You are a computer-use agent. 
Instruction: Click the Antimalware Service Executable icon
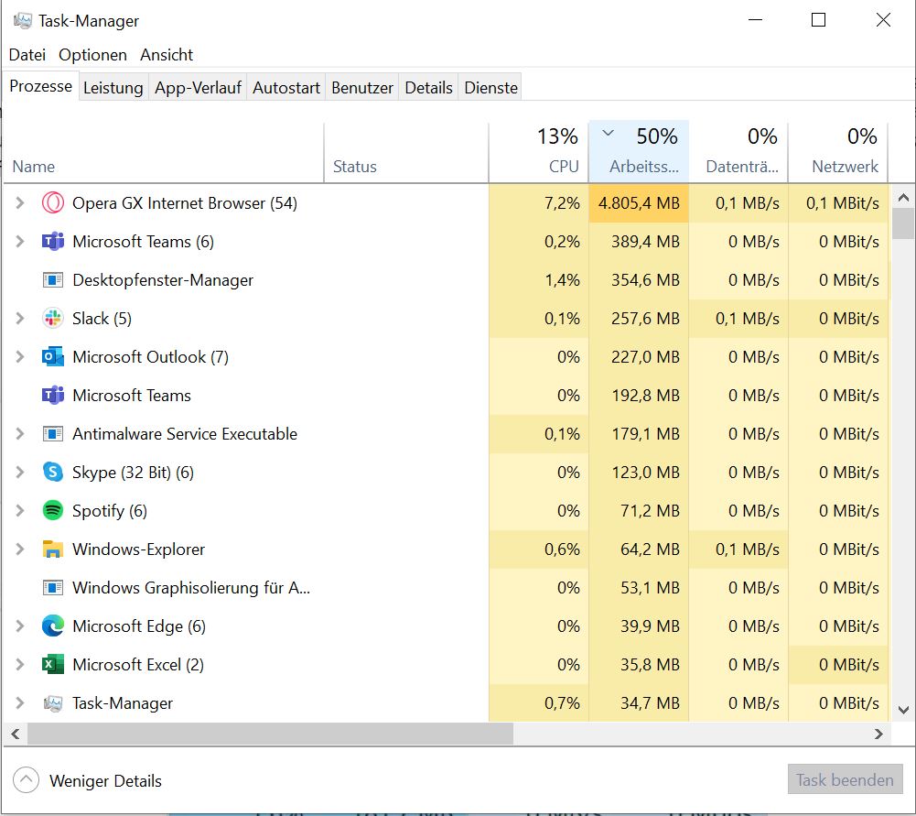52,434
